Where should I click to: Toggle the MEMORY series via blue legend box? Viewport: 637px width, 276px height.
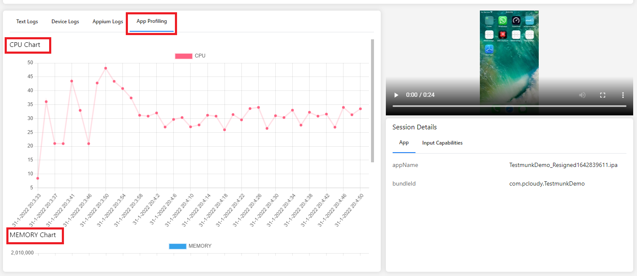click(177, 246)
